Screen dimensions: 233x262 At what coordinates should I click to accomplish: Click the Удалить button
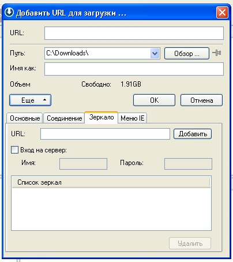click(190, 244)
